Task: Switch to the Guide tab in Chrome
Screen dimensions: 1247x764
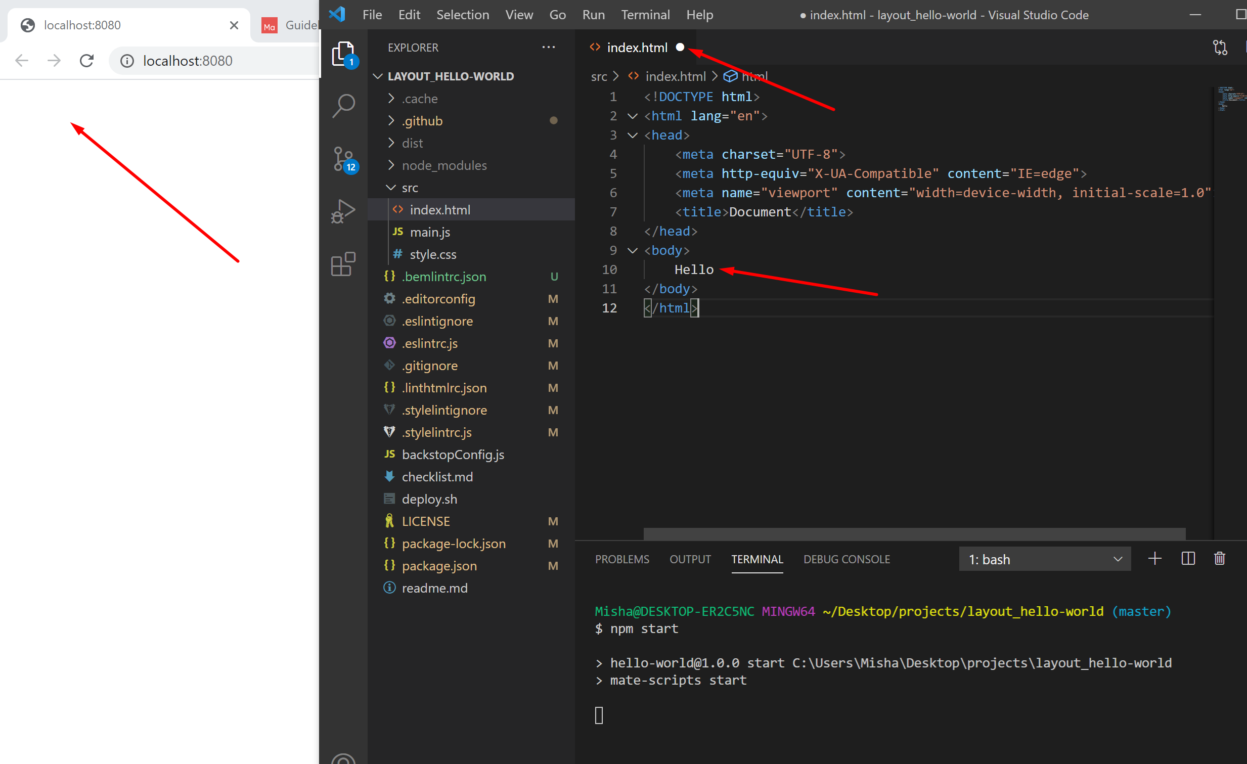Action: (288, 25)
